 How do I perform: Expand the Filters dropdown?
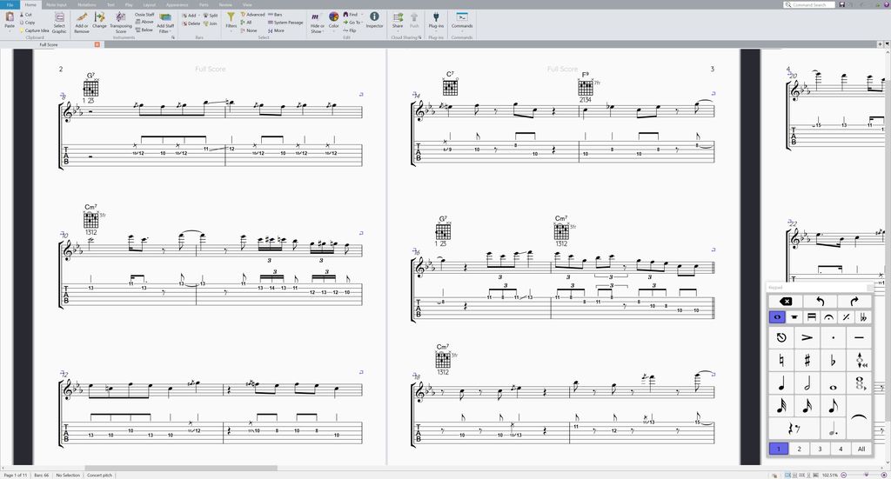point(231,21)
